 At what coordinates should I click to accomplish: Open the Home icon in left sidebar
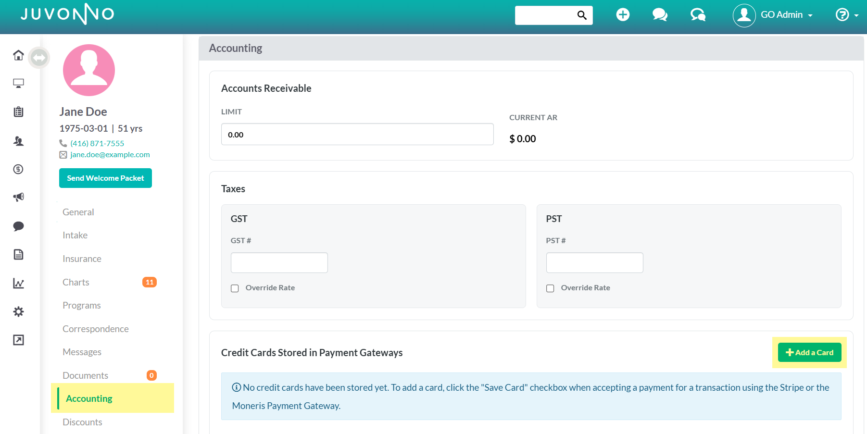18,55
